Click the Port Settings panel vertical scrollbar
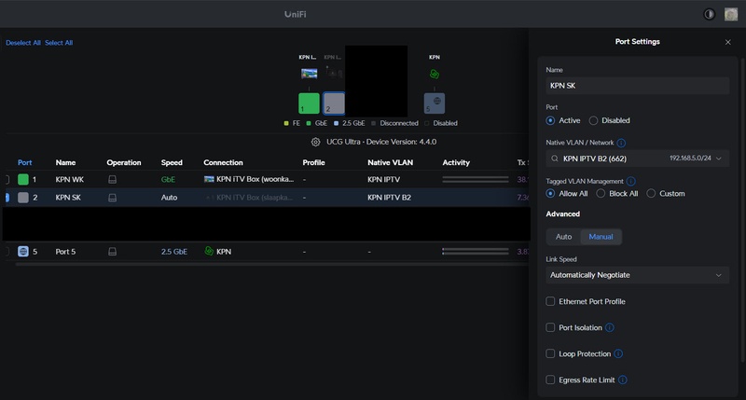Screen dimensions: 746x400 [742, 209]
